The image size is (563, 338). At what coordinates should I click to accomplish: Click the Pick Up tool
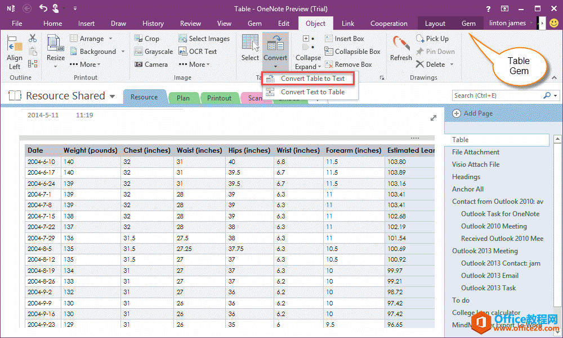pyautogui.click(x=432, y=39)
